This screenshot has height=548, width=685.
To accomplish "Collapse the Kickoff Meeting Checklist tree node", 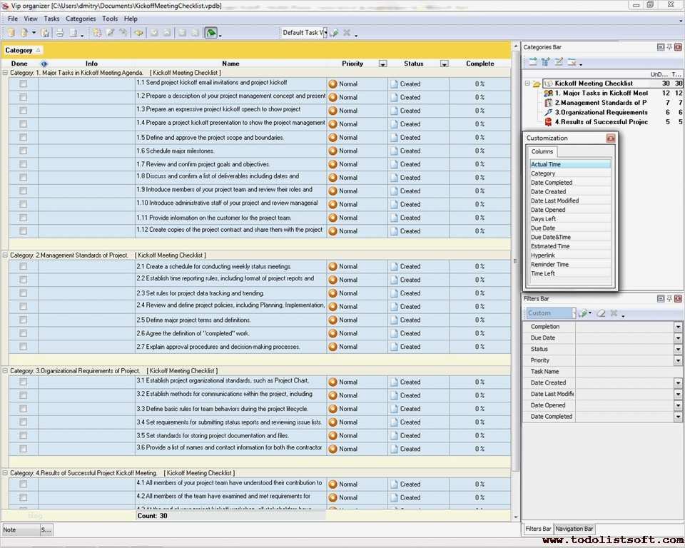I will (x=527, y=83).
